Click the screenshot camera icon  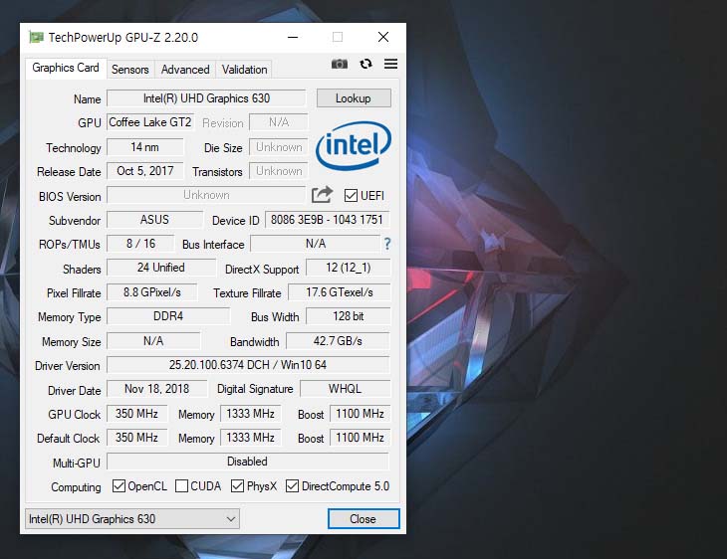click(340, 64)
